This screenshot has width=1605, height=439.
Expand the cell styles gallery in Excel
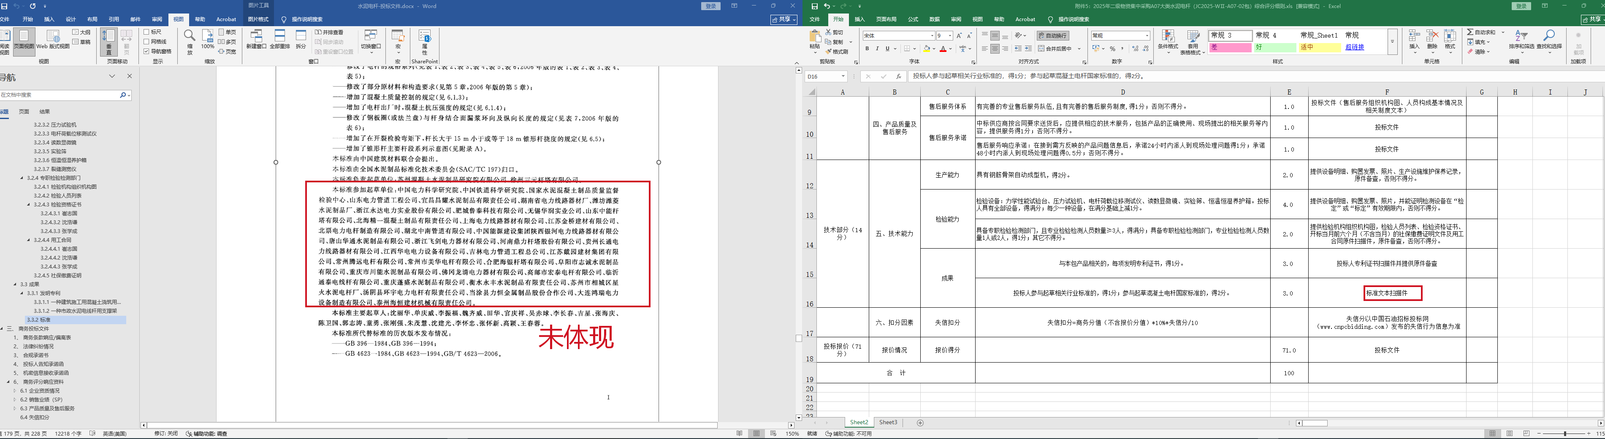tap(1392, 42)
